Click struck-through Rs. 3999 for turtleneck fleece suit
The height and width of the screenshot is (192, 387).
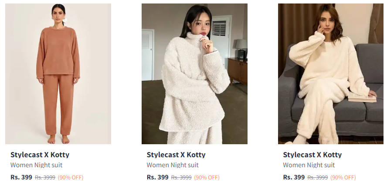click(x=181, y=178)
